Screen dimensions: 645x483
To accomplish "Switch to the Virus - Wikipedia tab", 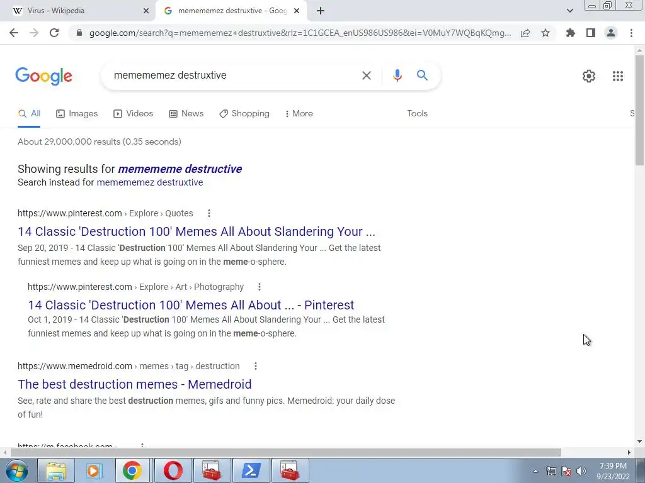I will click(78, 11).
